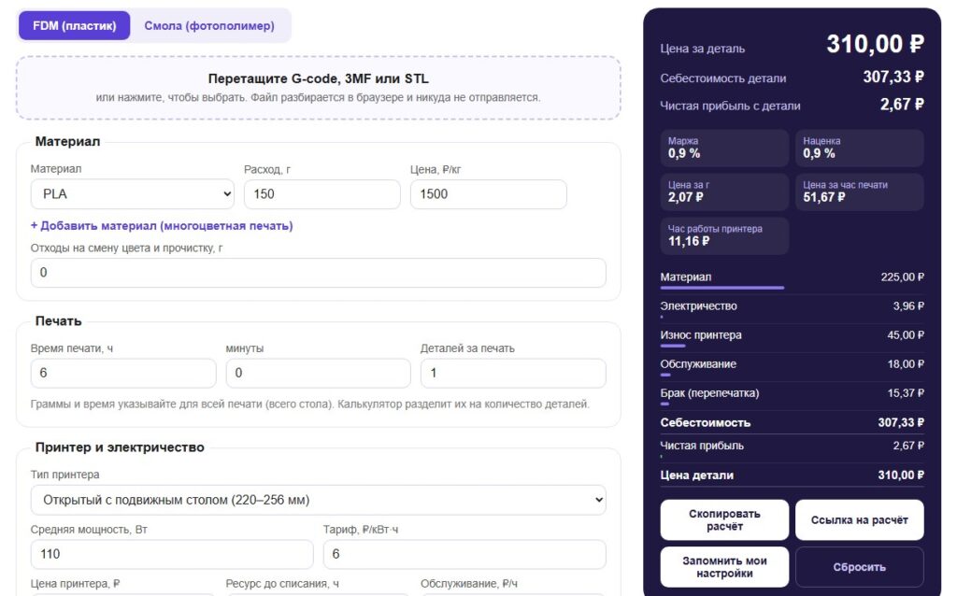The height and width of the screenshot is (596, 957).
Task: Switch to the Смола (фотополимер) tab
Action: click(209, 25)
